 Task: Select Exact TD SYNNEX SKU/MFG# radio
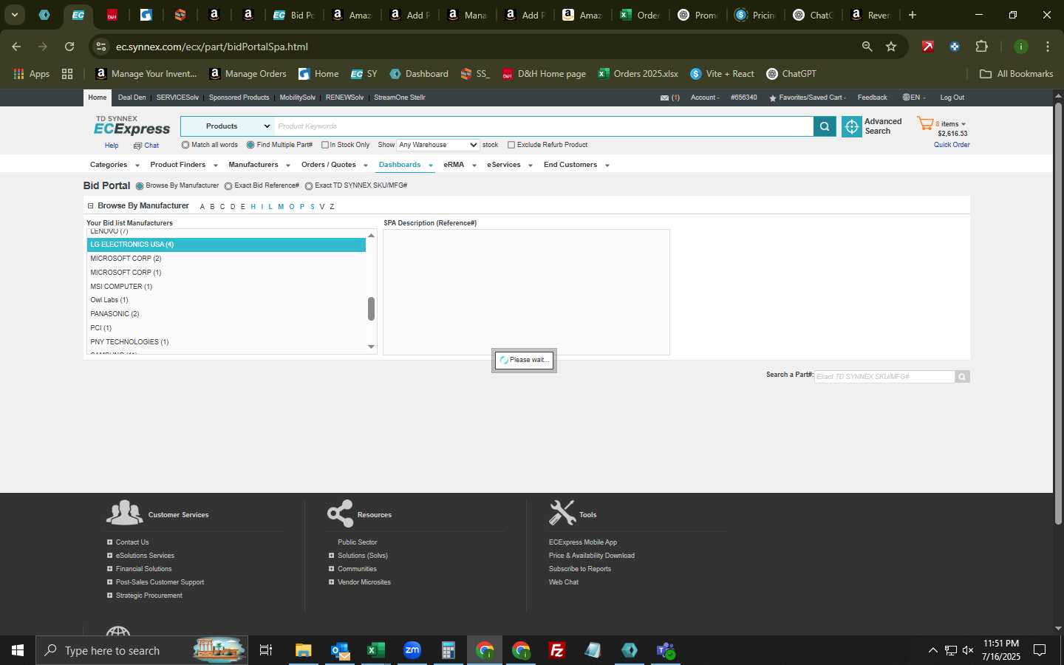click(x=309, y=186)
